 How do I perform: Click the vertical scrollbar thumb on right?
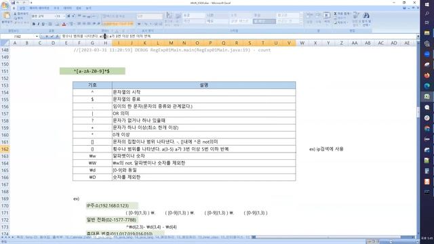click(418, 113)
